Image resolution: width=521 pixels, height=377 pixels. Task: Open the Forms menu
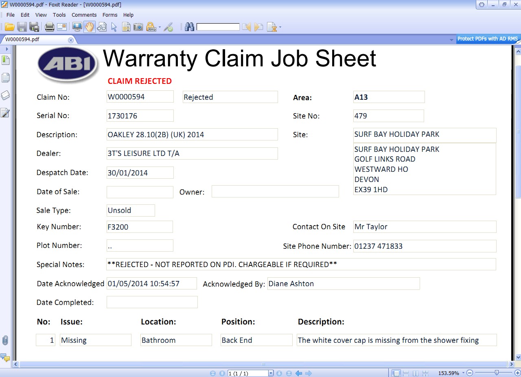[x=110, y=15]
